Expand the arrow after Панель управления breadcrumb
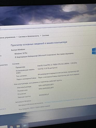This screenshot has width=96, height=128. click(x=17, y=37)
